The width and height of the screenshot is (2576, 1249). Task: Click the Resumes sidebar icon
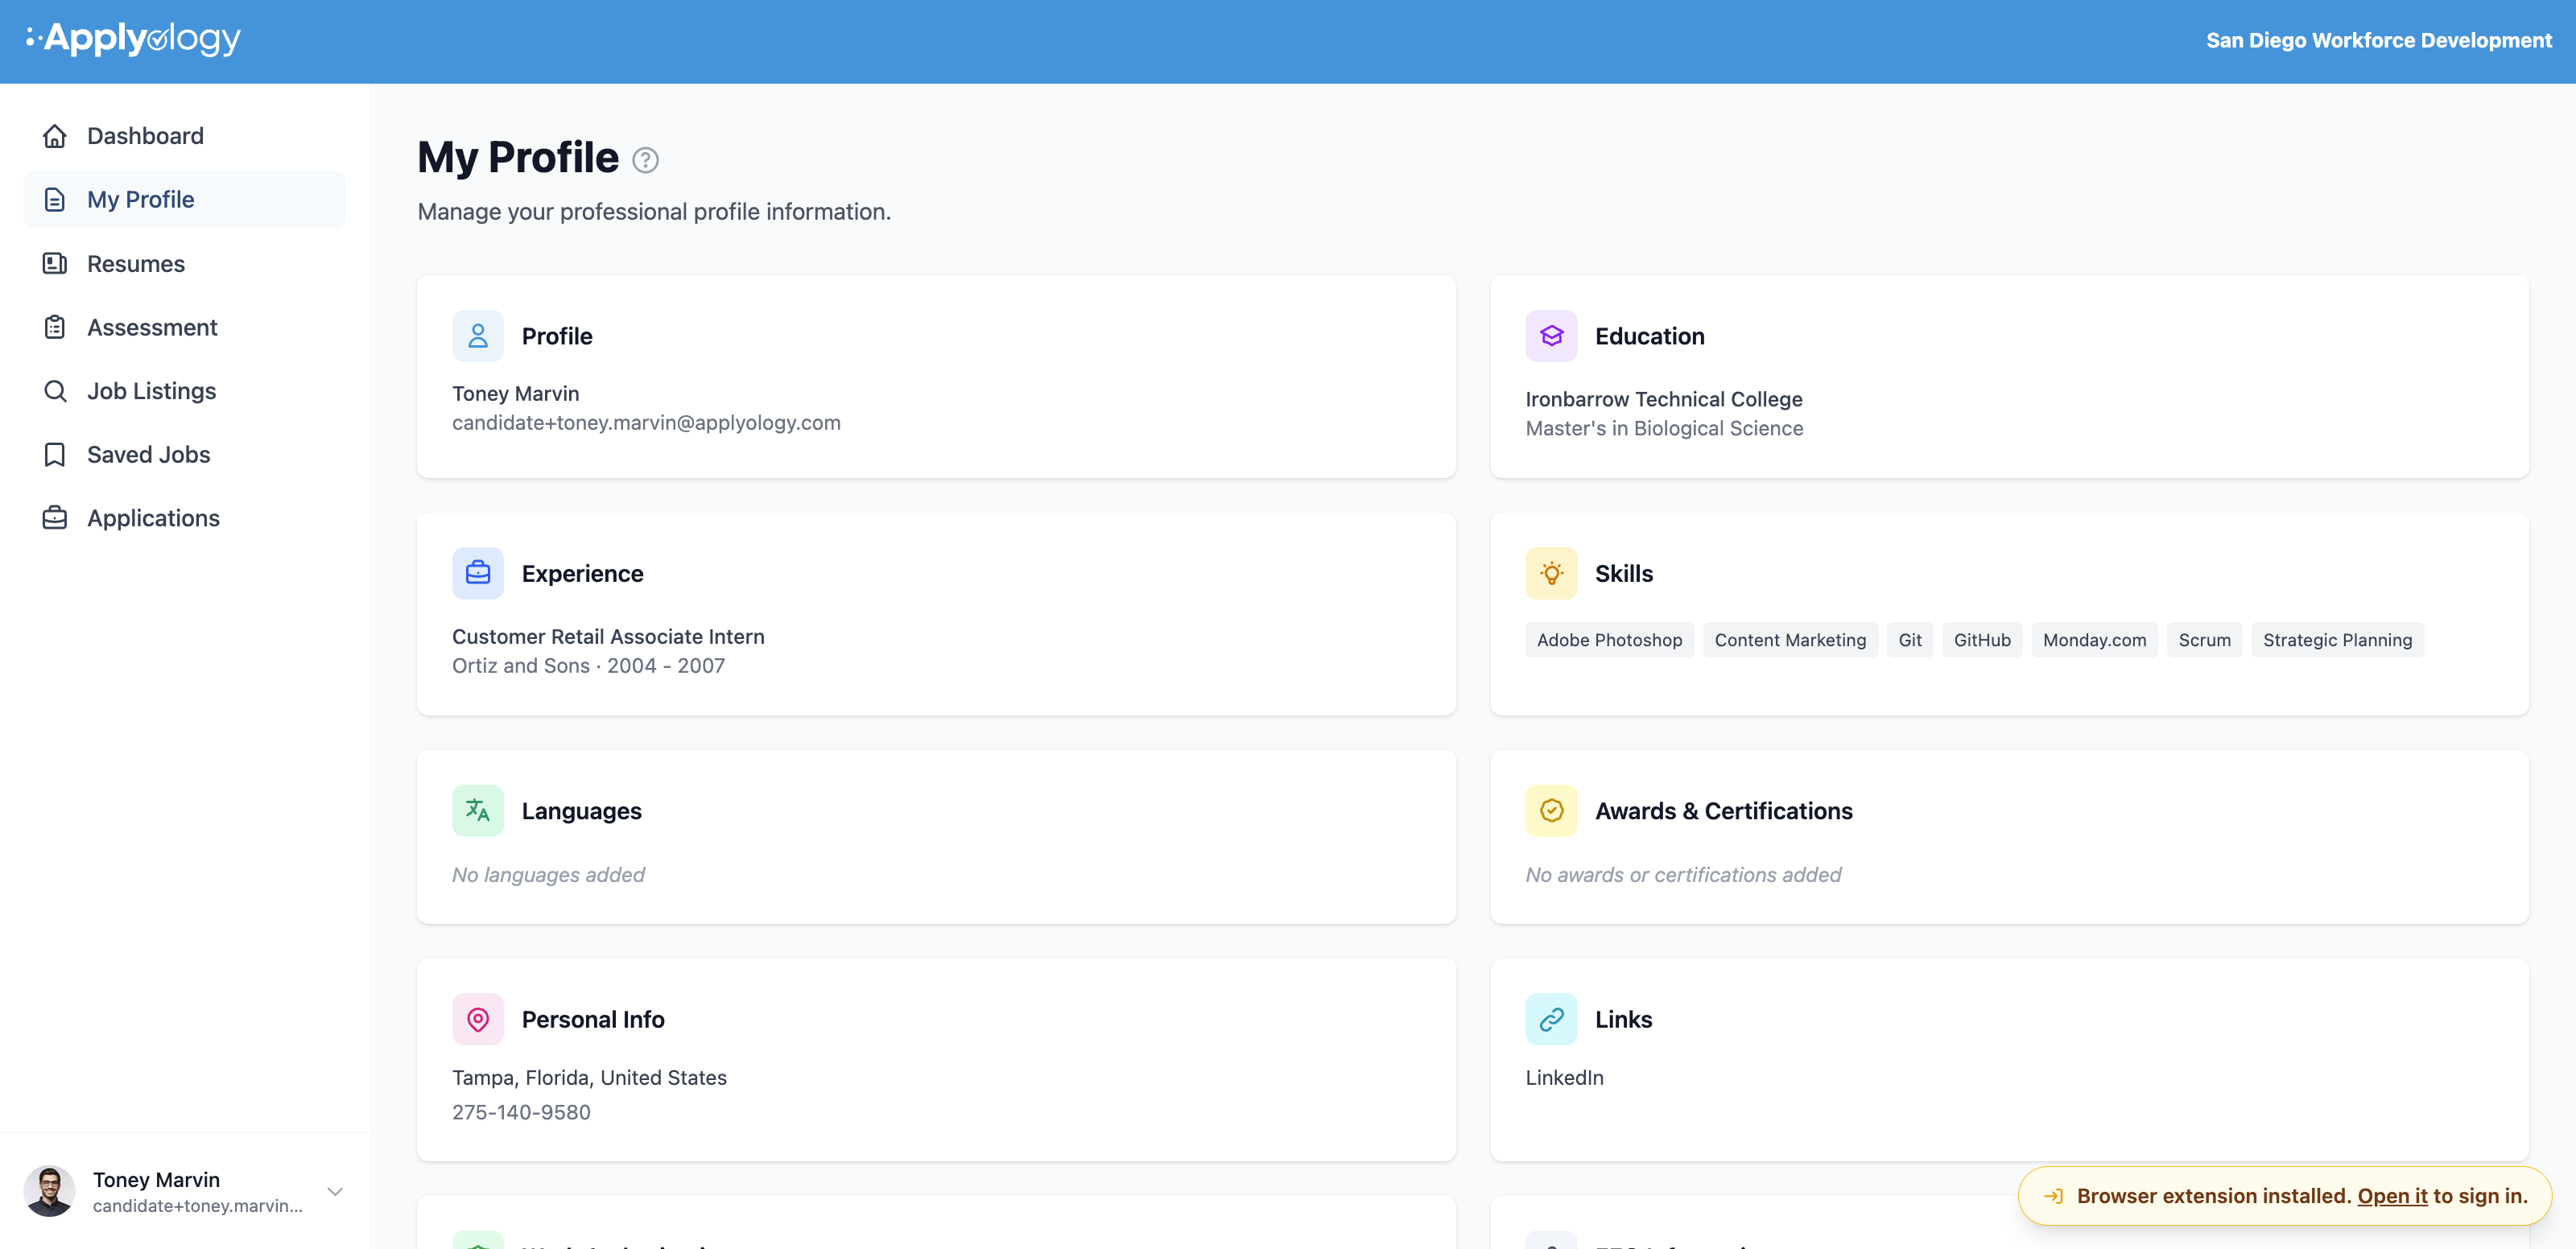coord(55,264)
